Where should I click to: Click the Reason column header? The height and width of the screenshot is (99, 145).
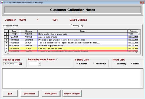click(29, 31)
